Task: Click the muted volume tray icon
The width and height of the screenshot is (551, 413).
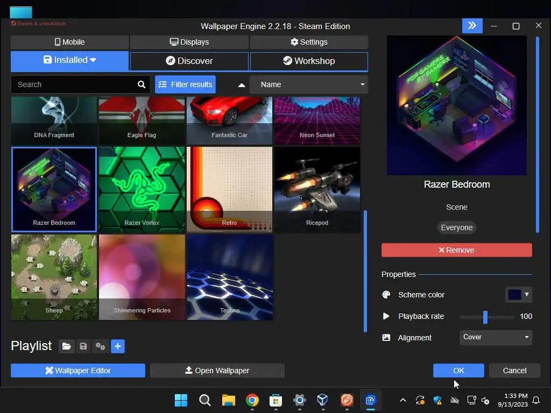Action: (485, 400)
